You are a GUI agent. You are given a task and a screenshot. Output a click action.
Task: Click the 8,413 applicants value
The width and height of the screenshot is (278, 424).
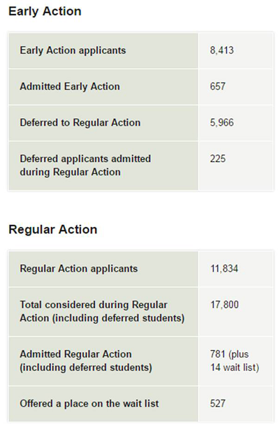pyautogui.click(x=222, y=50)
